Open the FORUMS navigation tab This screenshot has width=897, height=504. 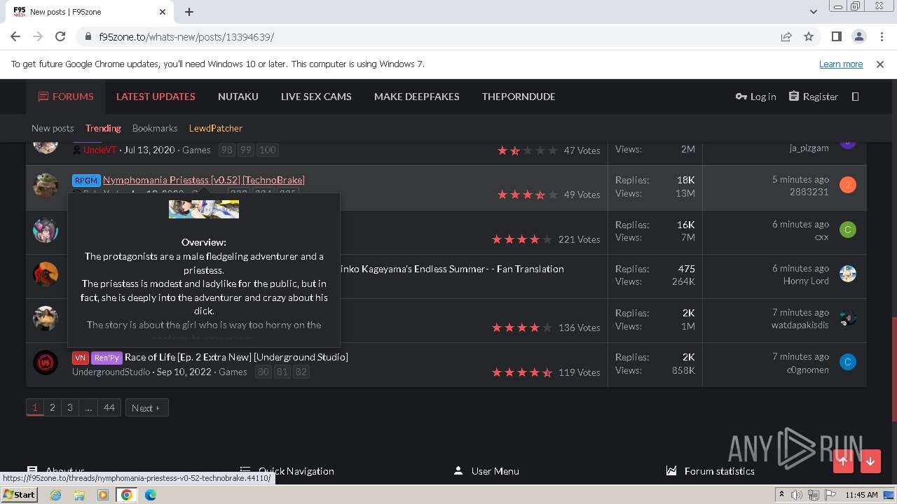[66, 97]
